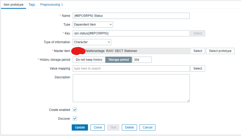The image size is (241, 136).
Task: Toggle the Create enabled checkbox
Action: [75, 110]
